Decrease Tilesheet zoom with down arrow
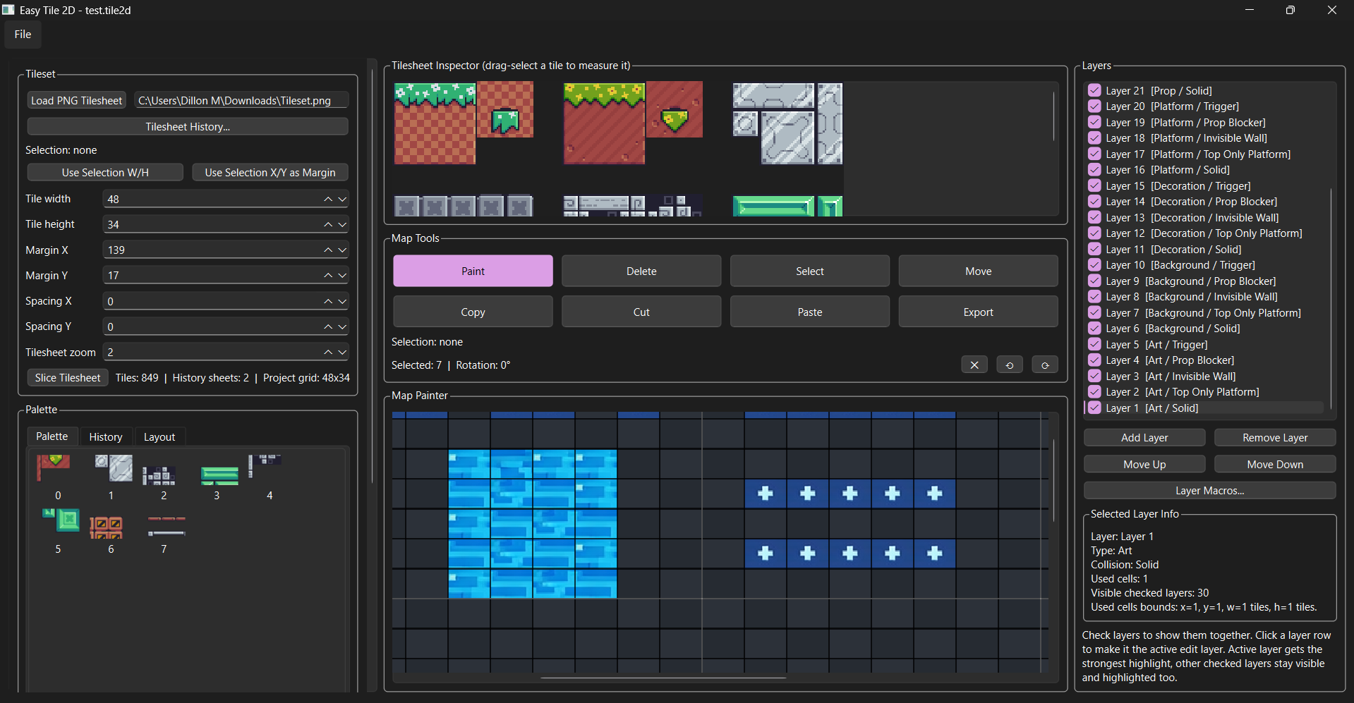This screenshot has height=703, width=1354. [x=342, y=353]
